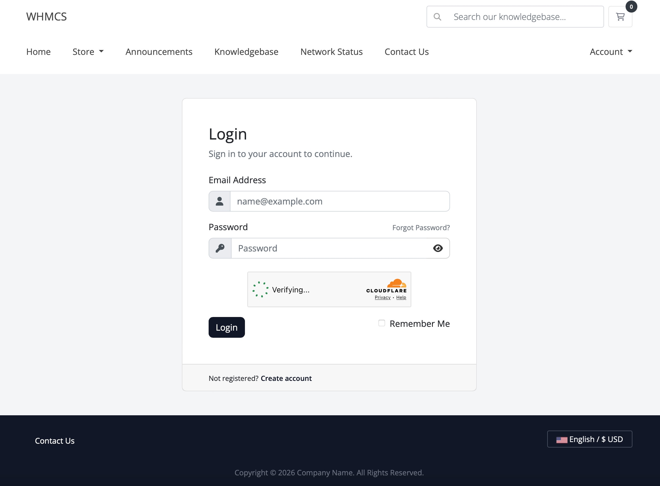
Task: Click the US flag icon in footer
Action: 561,440
